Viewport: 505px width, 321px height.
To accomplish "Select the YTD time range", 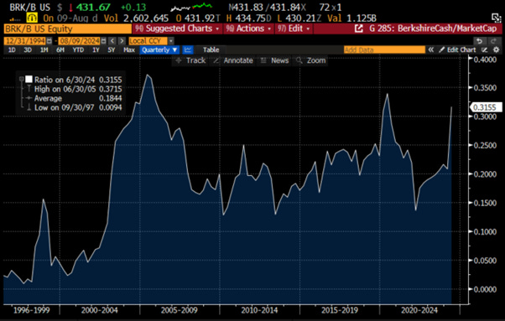I will [78, 49].
